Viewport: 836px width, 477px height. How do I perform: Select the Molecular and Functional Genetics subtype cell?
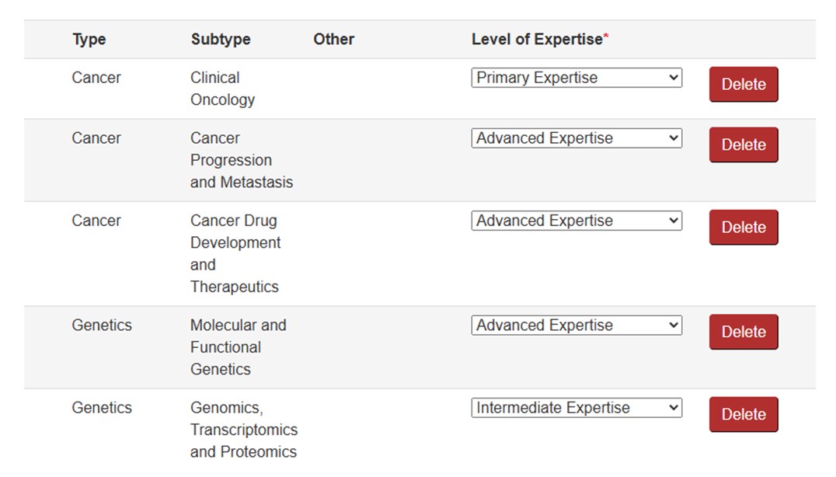pyautogui.click(x=238, y=347)
